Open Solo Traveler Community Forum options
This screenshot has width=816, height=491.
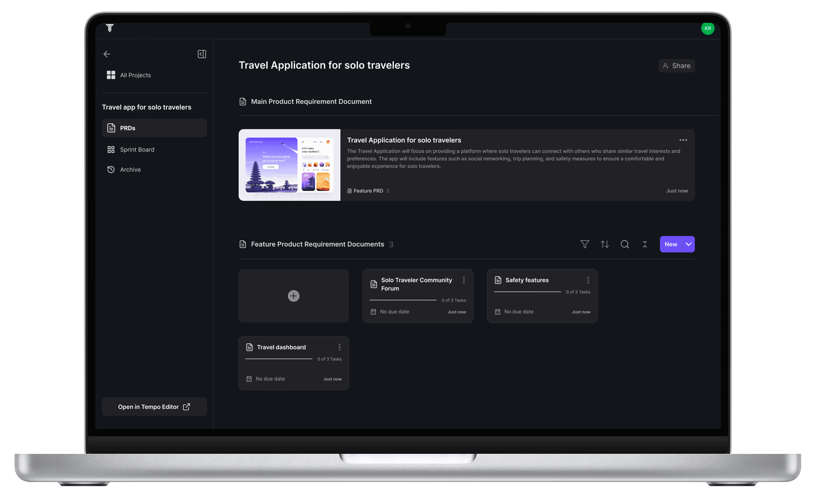click(x=463, y=280)
